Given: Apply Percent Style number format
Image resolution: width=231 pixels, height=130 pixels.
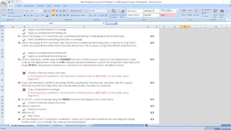Looking at the screenshot, I should pyautogui.click(x=95, y=16).
